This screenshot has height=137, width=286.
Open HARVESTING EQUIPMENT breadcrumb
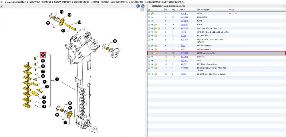[x=40, y=2]
